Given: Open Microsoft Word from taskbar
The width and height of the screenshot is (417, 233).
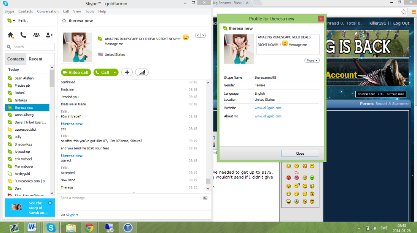Looking at the screenshot, I should [32, 228].
